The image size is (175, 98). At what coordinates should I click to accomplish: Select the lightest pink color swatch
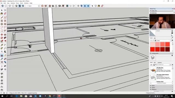pos(153,44)
